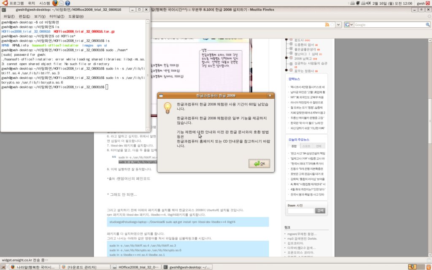This screenshot has height=270, width=432.
Task: Click the show desktop icon in bottom panel
Action: point(3,267)
